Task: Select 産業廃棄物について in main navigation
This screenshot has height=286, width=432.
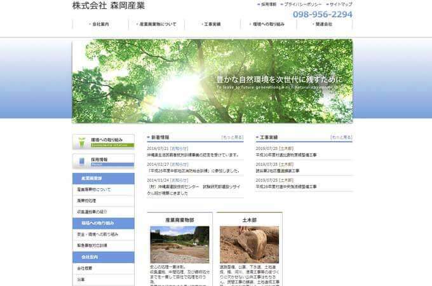Action: coord(156,24)
